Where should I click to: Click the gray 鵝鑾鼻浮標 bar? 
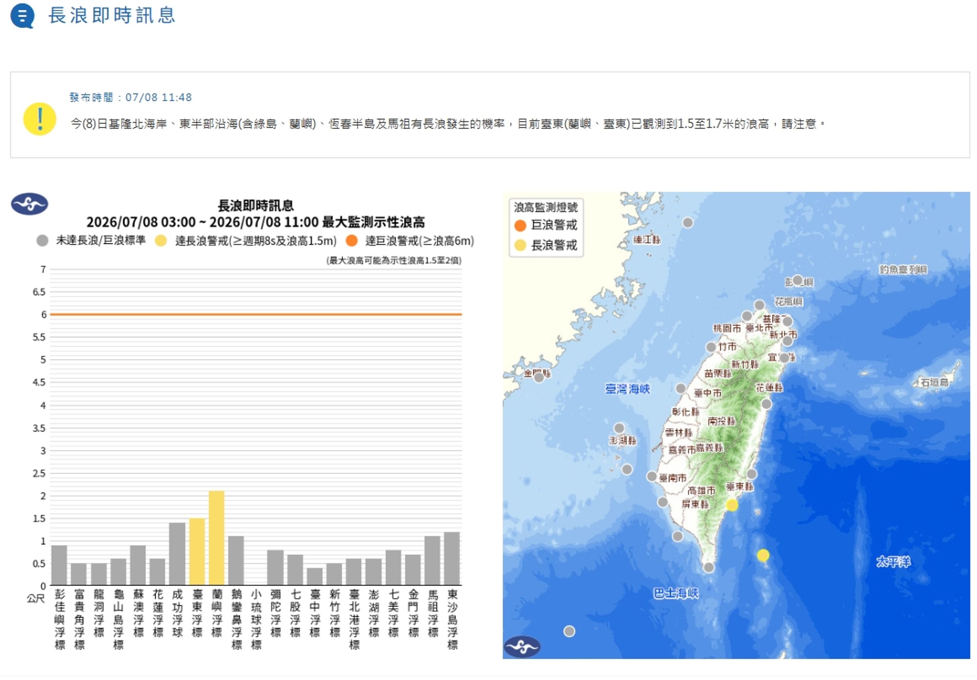[236, 560]
